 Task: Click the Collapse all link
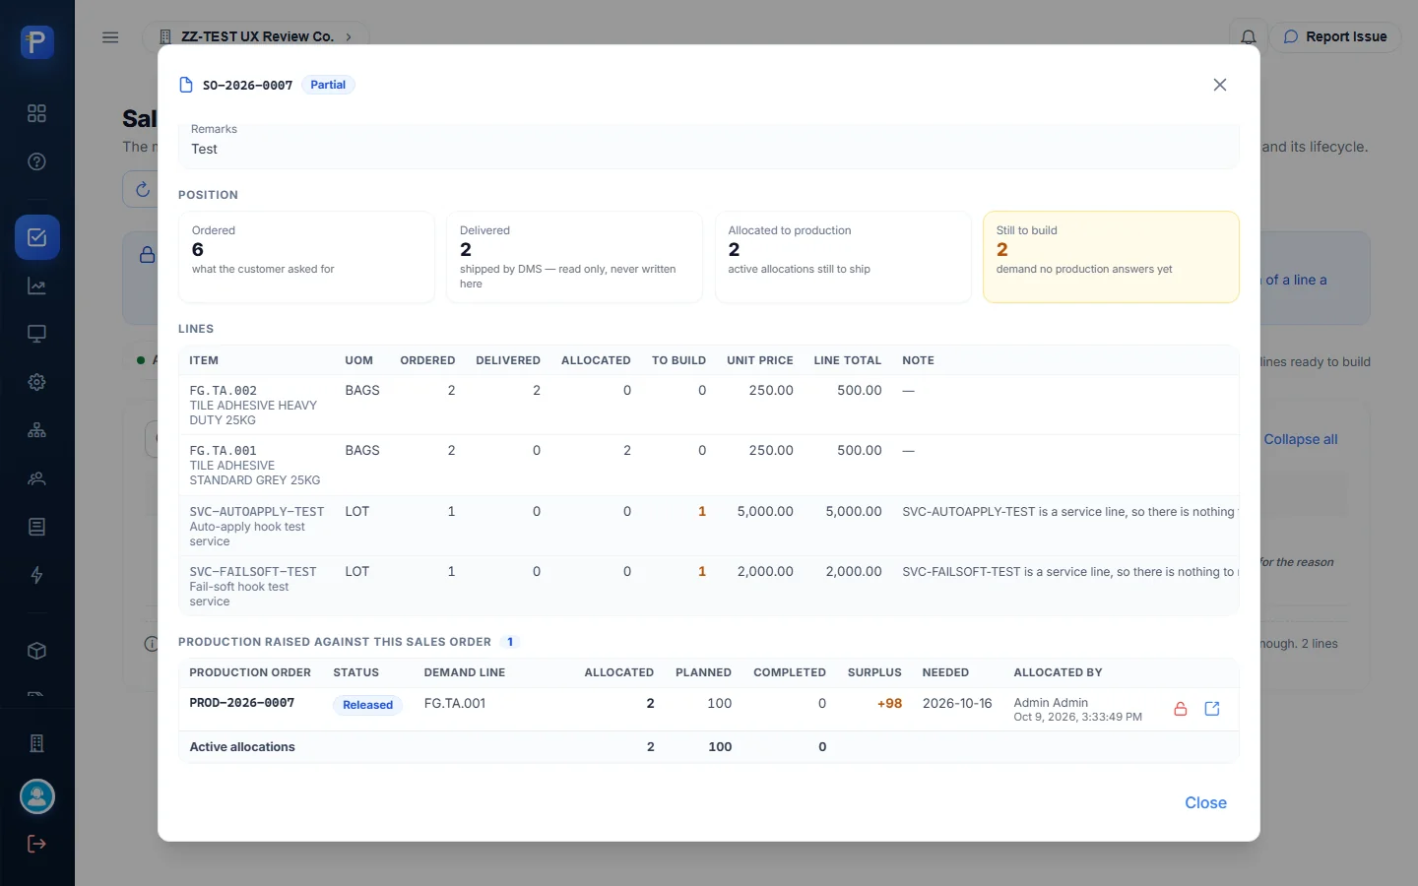click(x=1300, y=439)
